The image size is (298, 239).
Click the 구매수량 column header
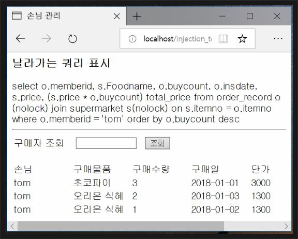151,169
